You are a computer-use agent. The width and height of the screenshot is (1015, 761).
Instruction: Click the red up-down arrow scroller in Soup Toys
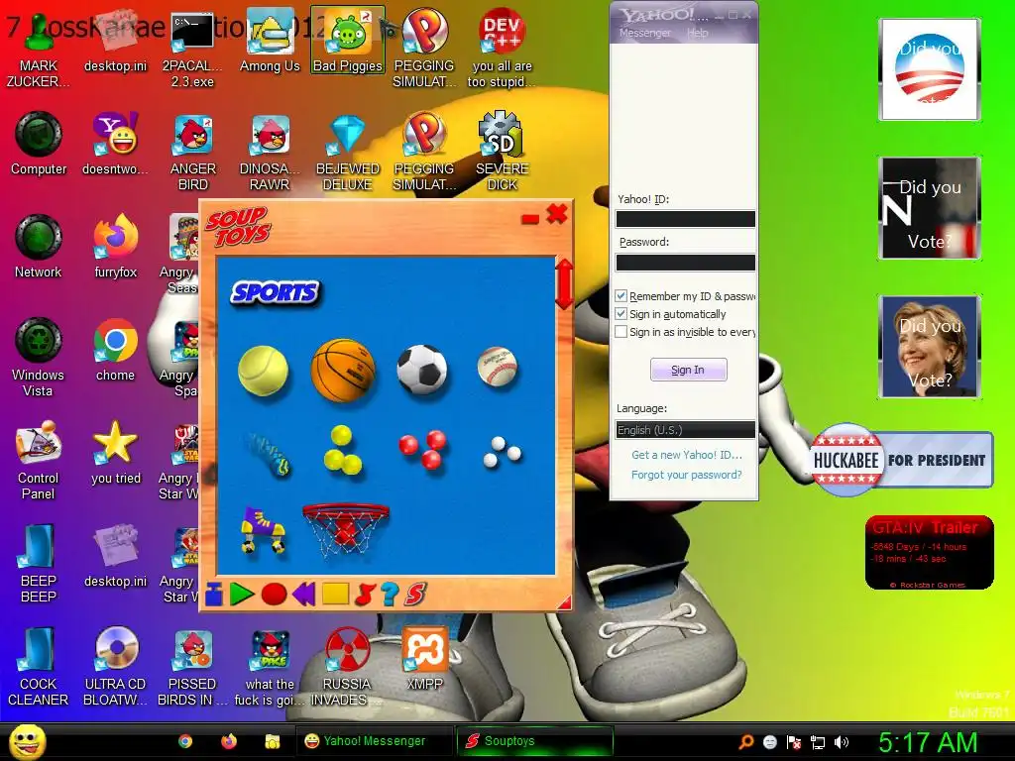point(564,283)
